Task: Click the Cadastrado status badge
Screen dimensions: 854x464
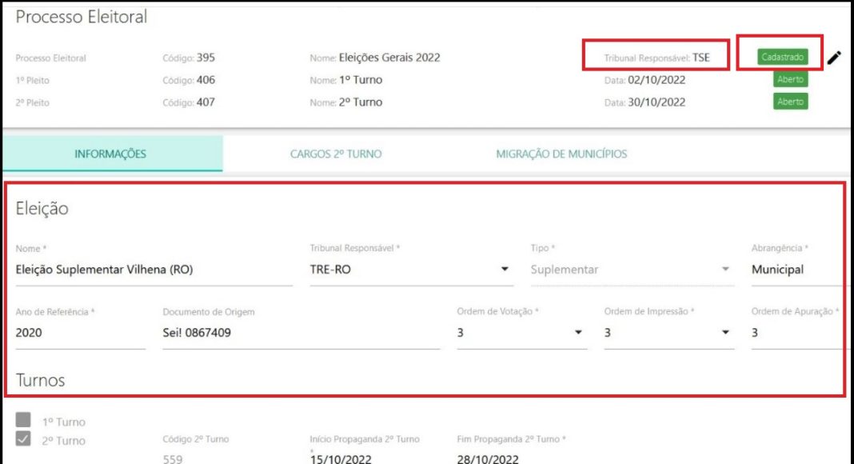Action: 783,58
